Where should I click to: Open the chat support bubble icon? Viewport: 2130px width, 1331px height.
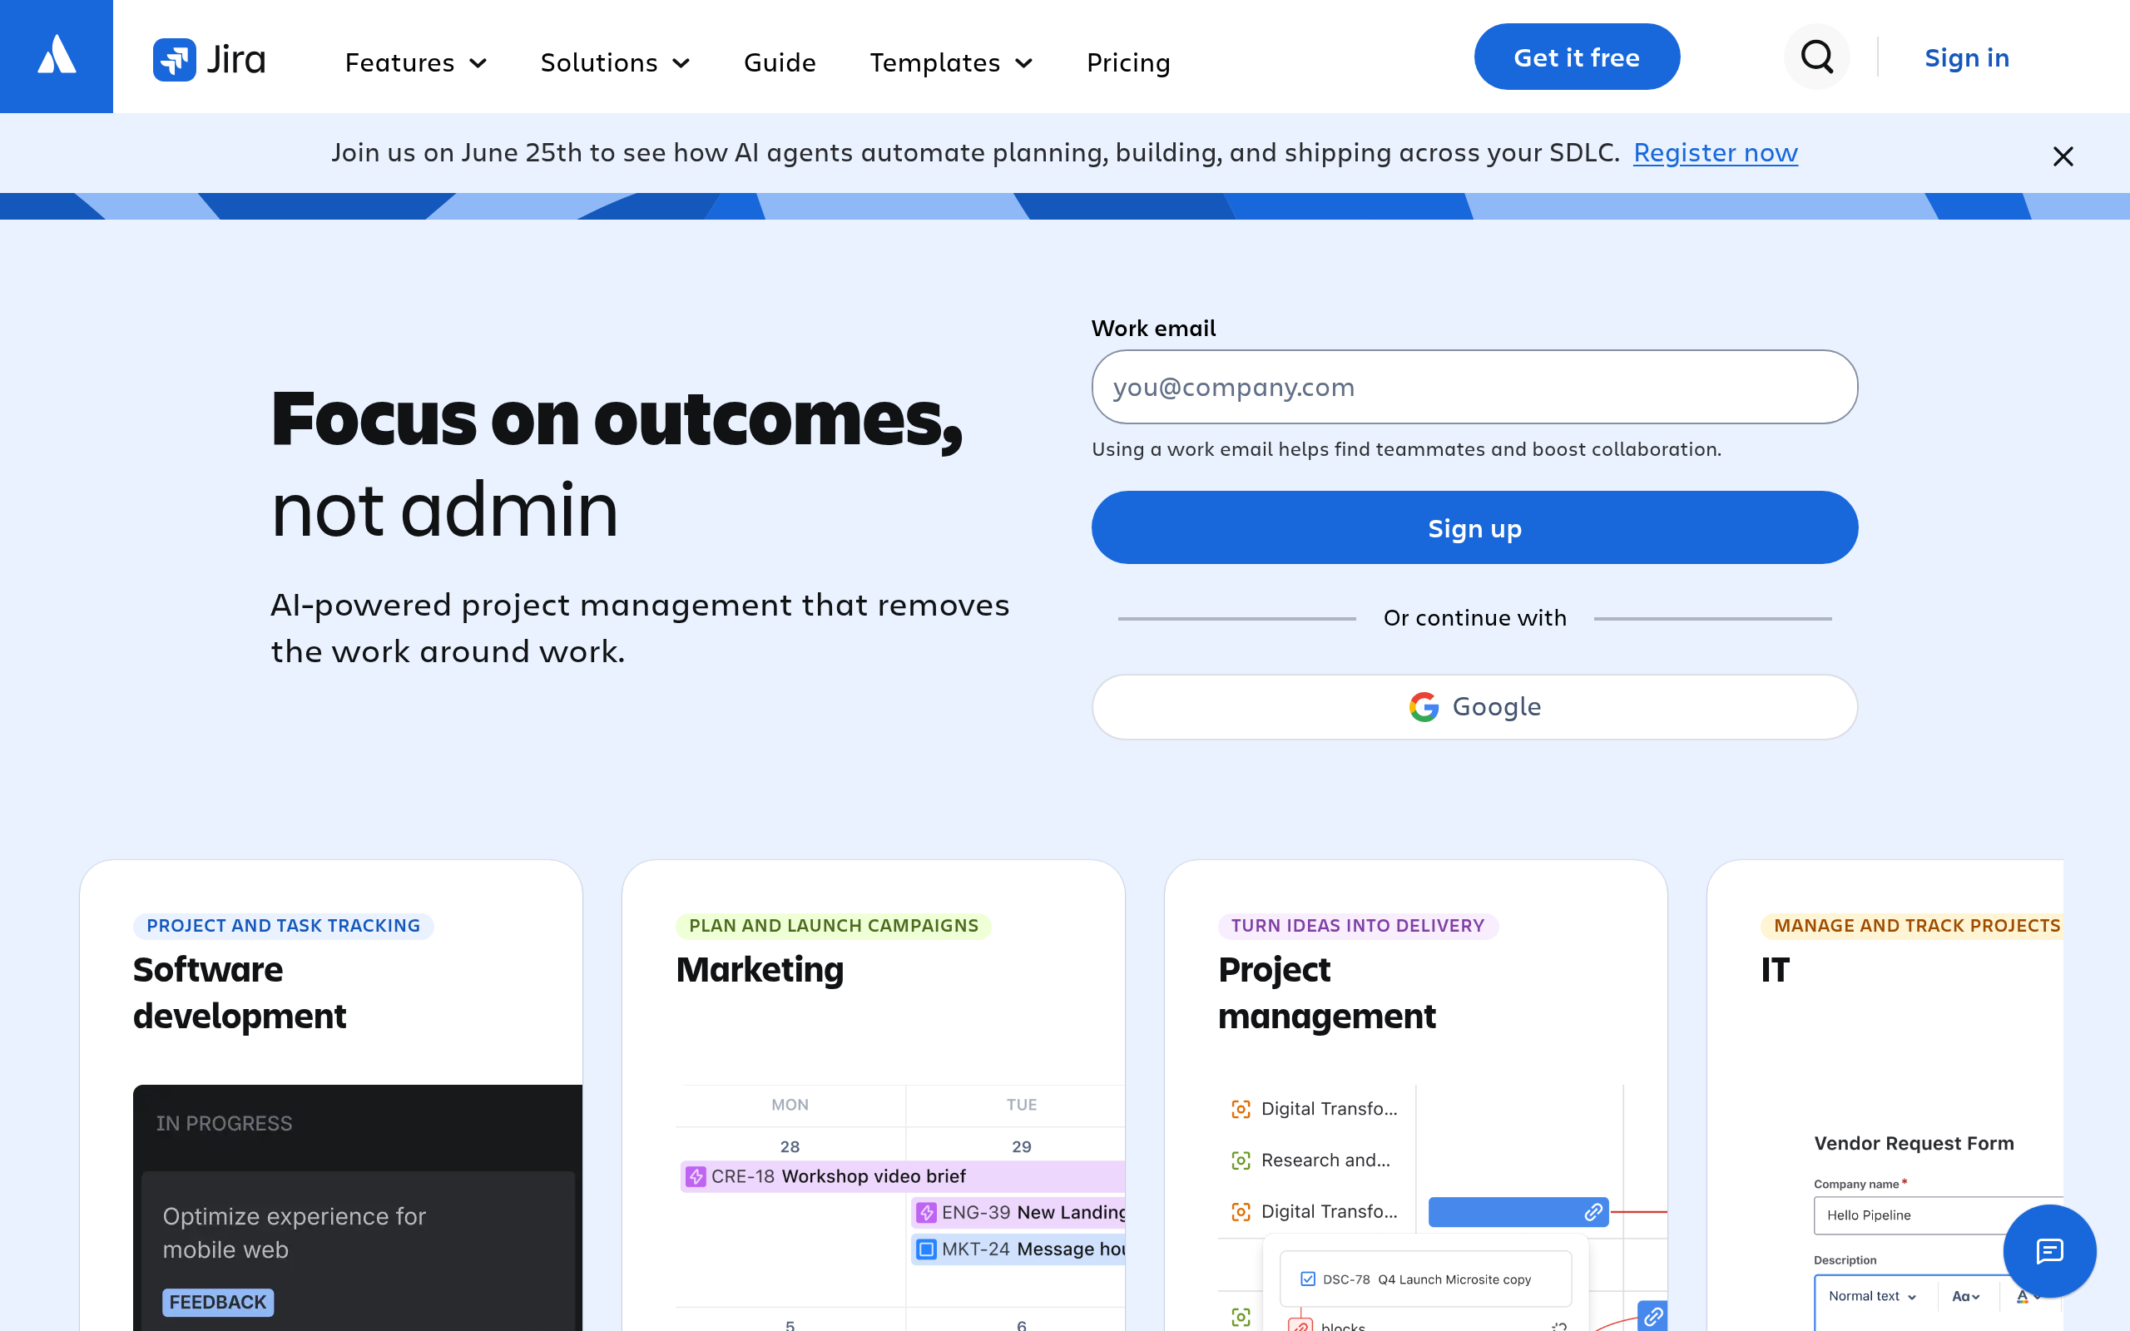click(2049, 1250)
